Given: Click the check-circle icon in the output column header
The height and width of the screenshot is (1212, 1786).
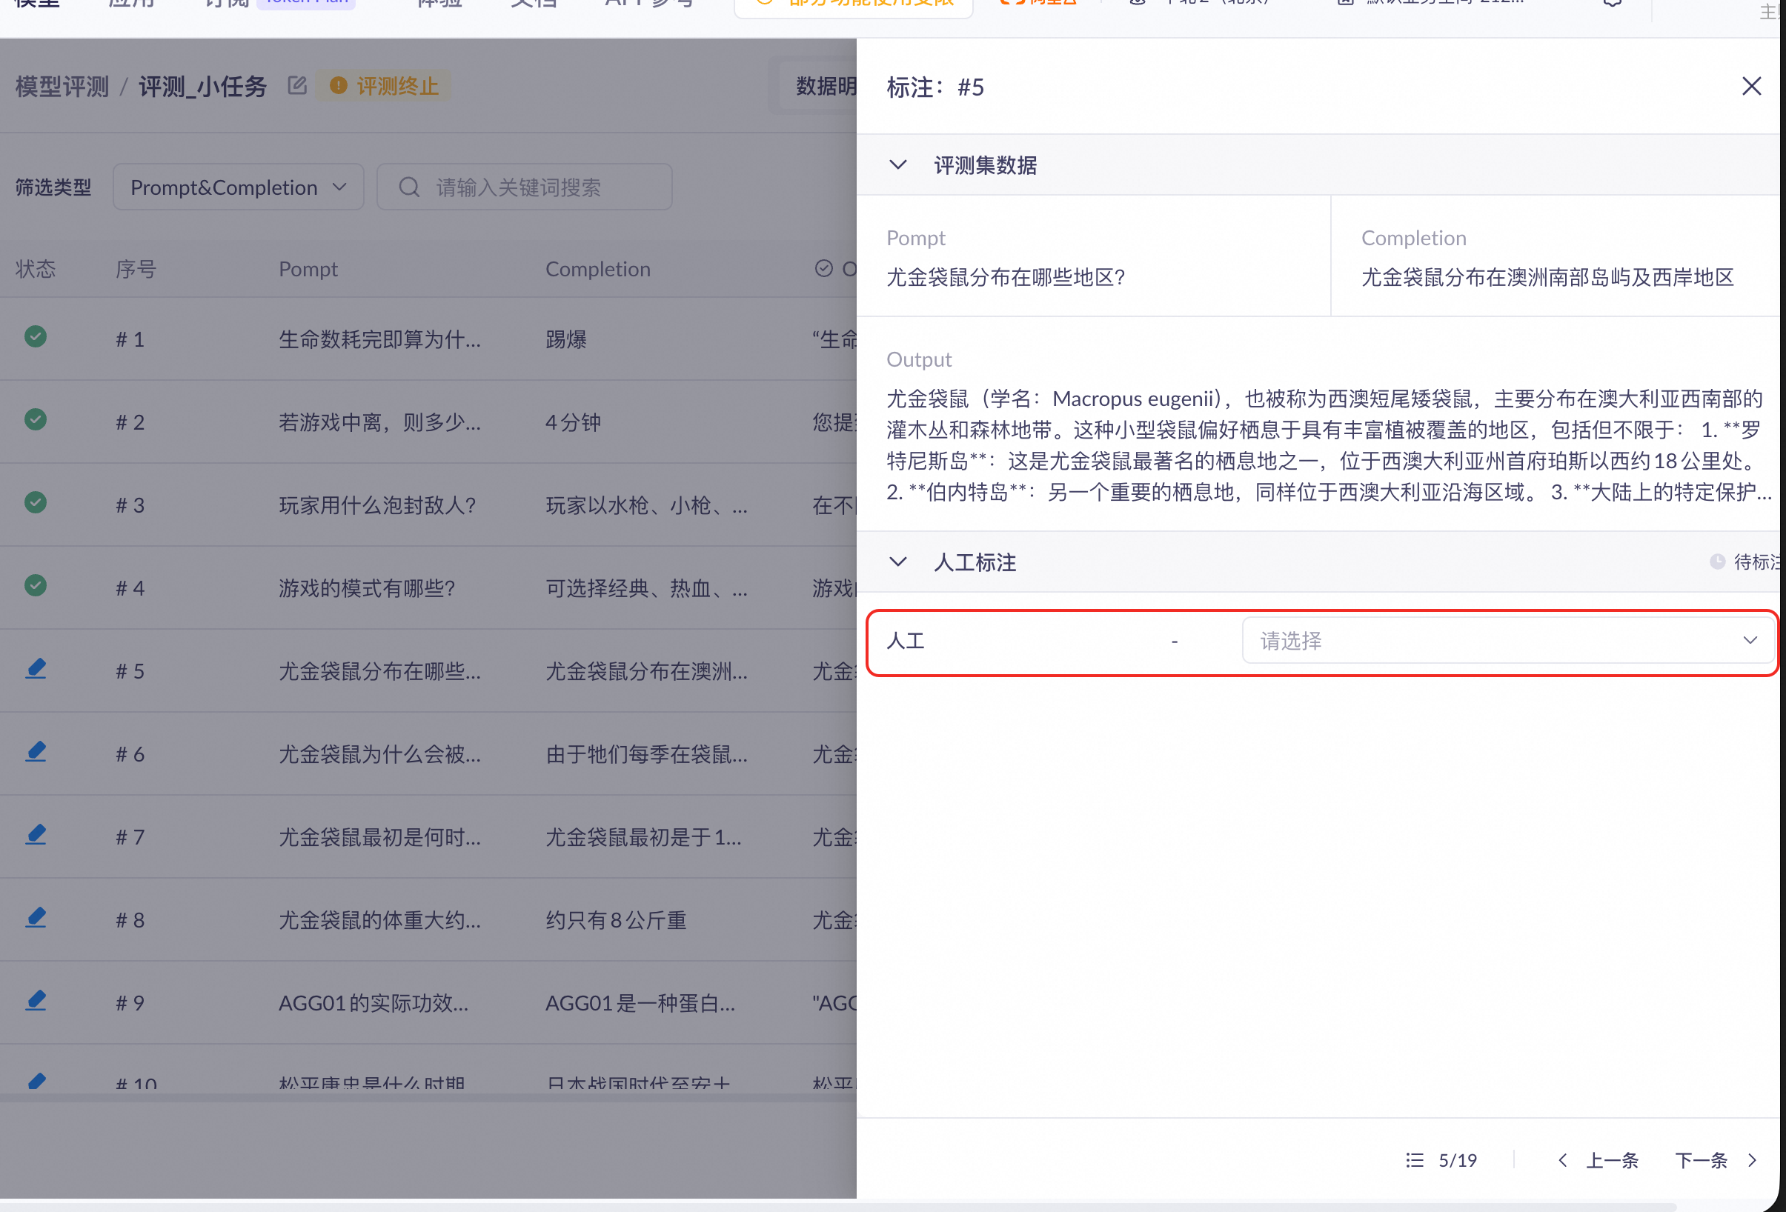Looking at the screenshot, I should [x=824, y=268].
